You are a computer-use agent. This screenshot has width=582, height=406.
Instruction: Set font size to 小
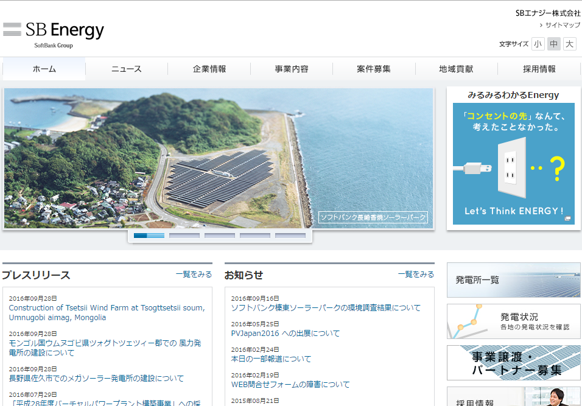(538, 44)
